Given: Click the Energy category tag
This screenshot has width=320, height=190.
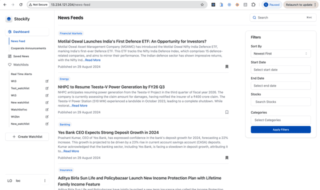Looking at the screenshot, I should (x=64, y=79).
